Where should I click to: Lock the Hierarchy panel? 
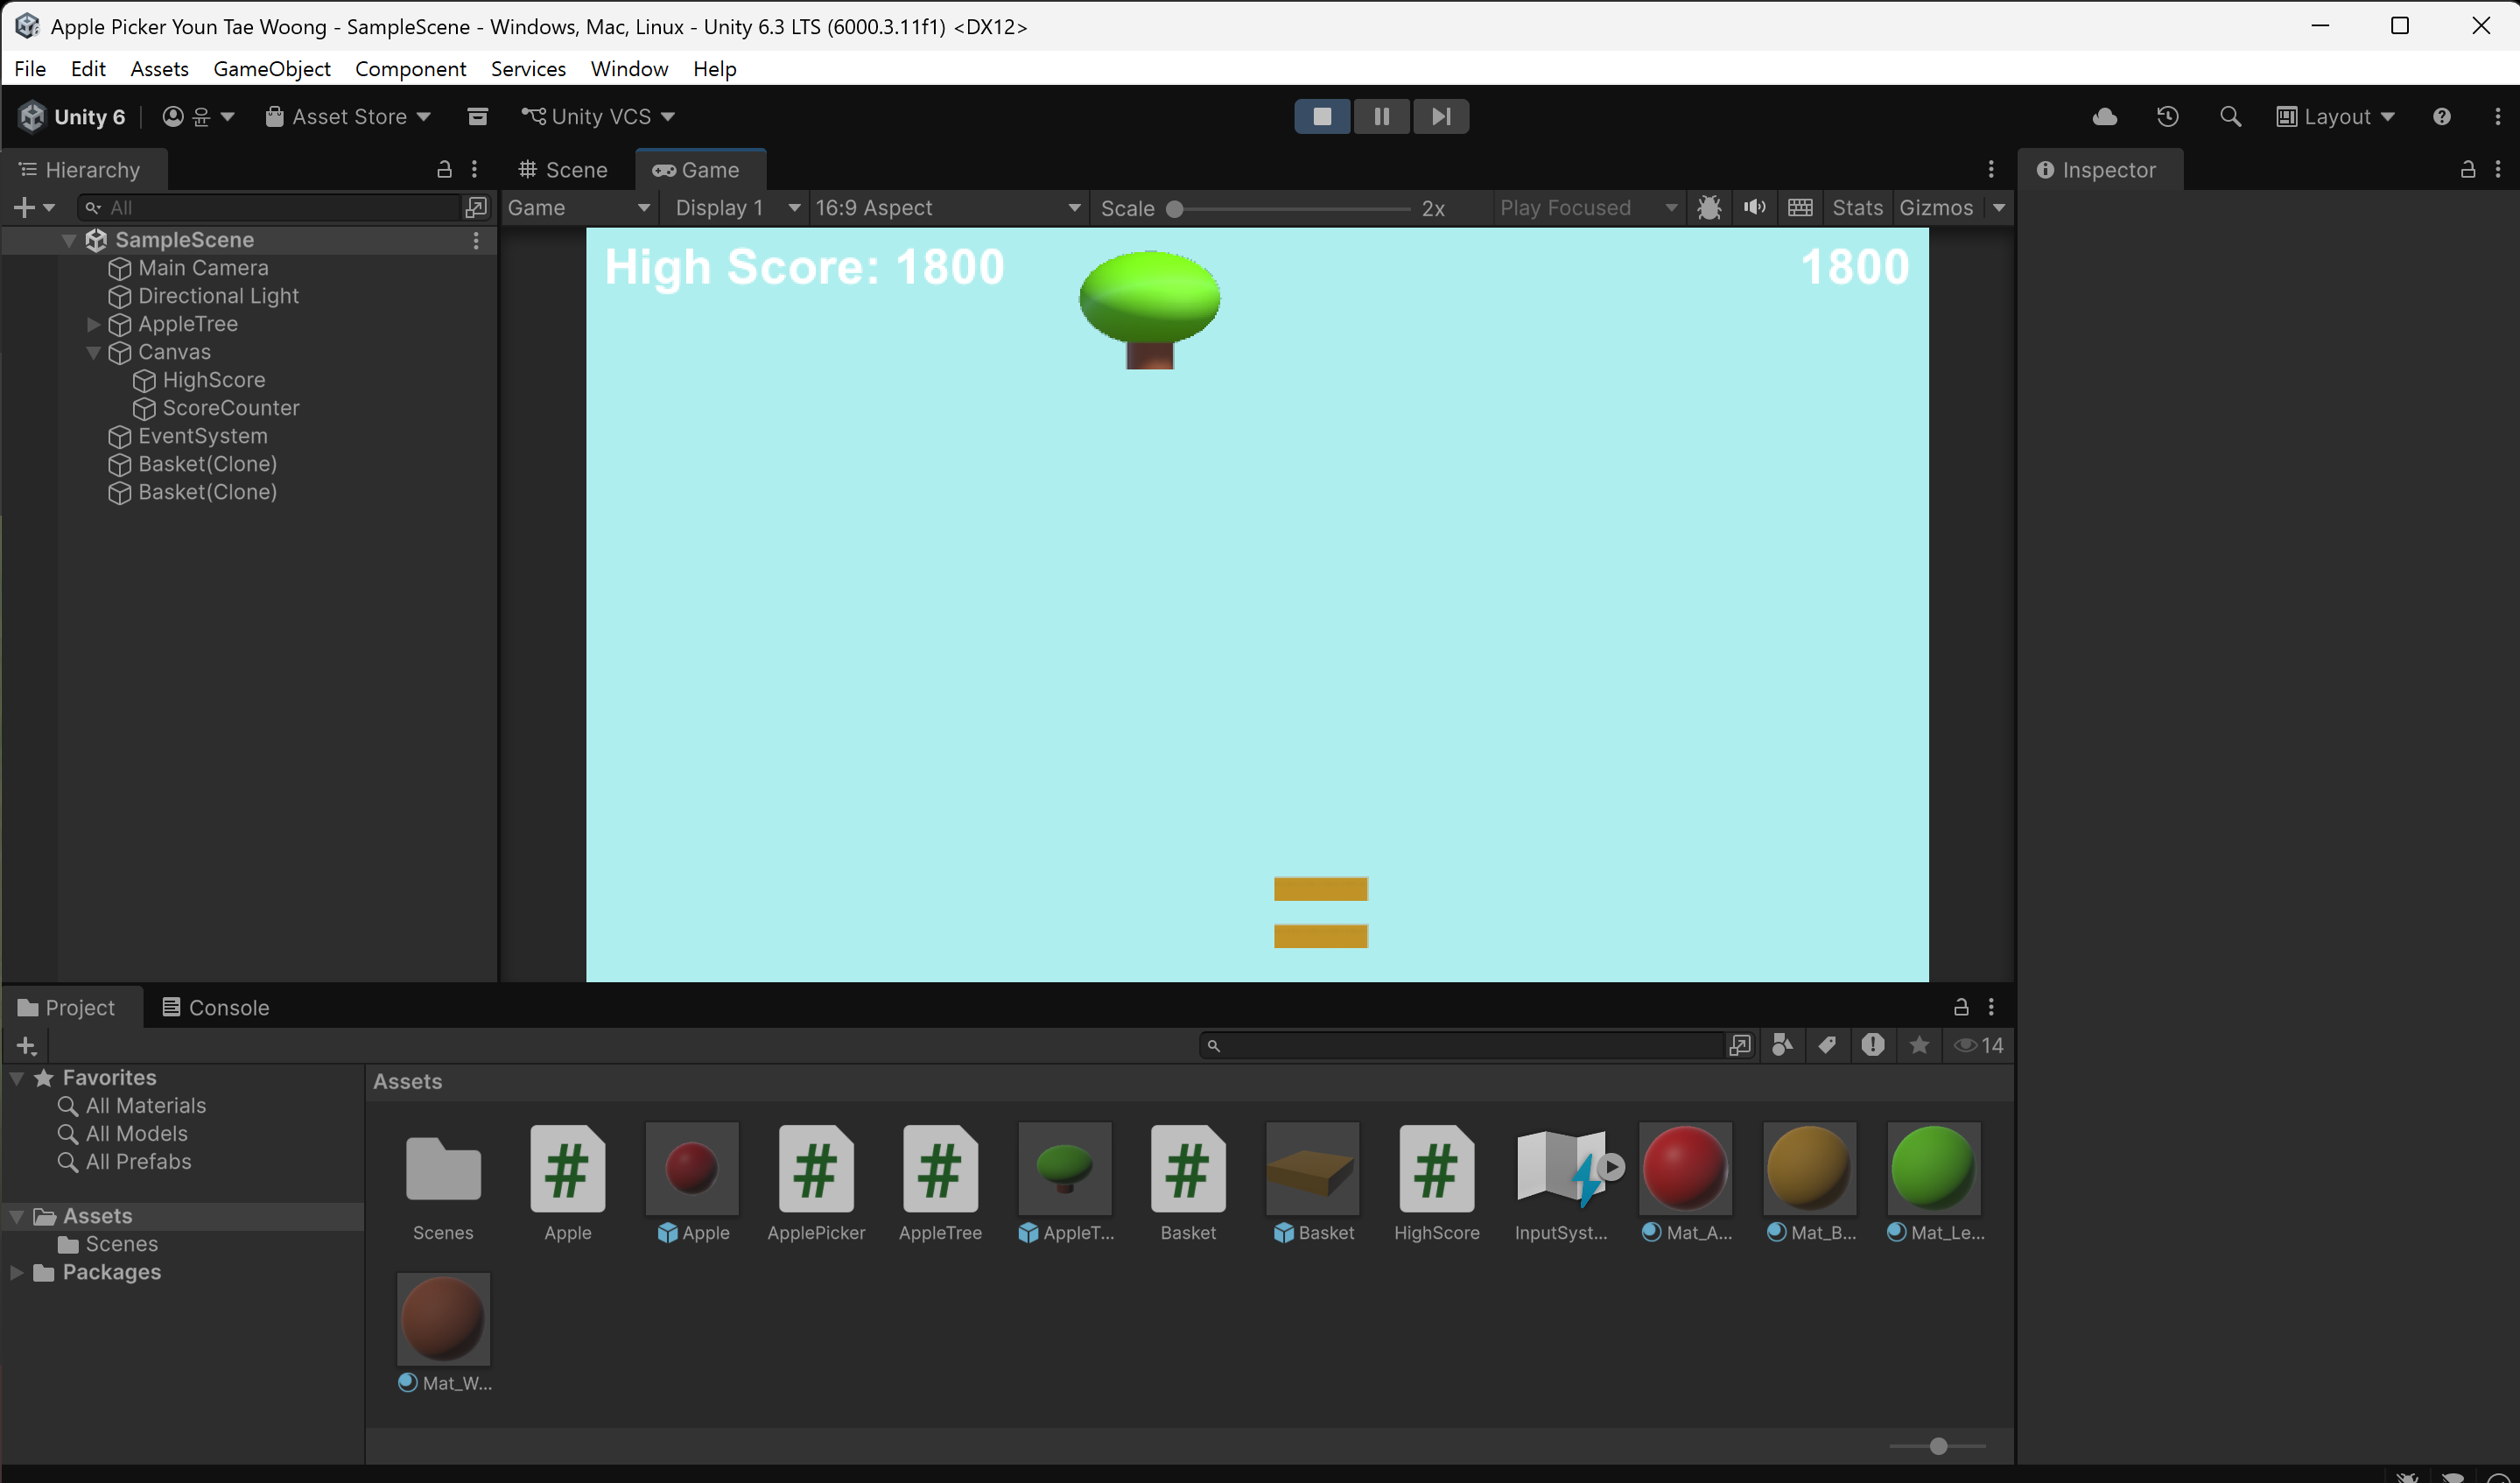[x=445, y=169]
